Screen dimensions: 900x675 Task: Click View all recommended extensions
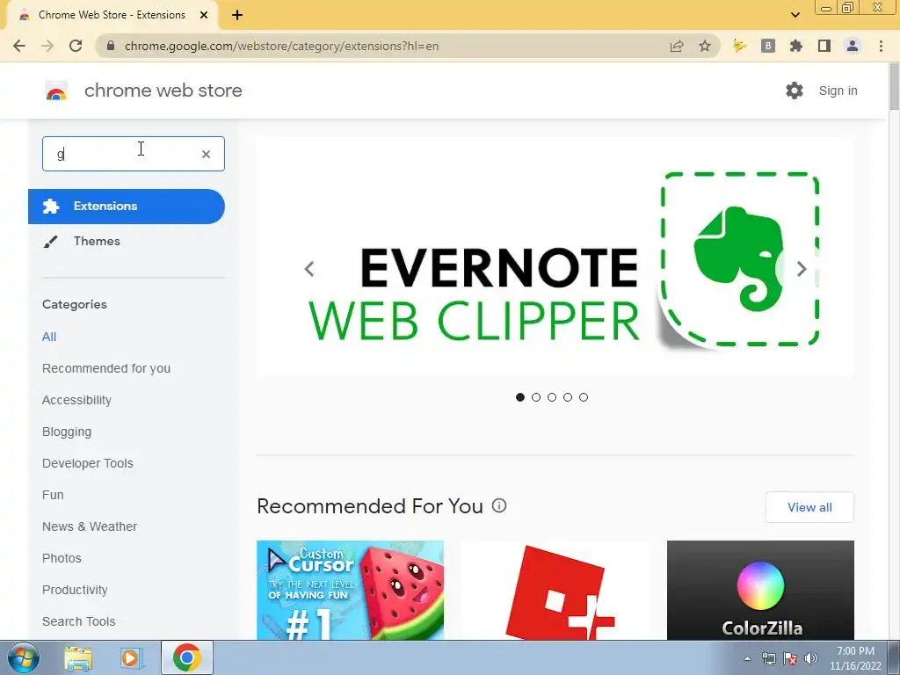[x=809, y=507]
